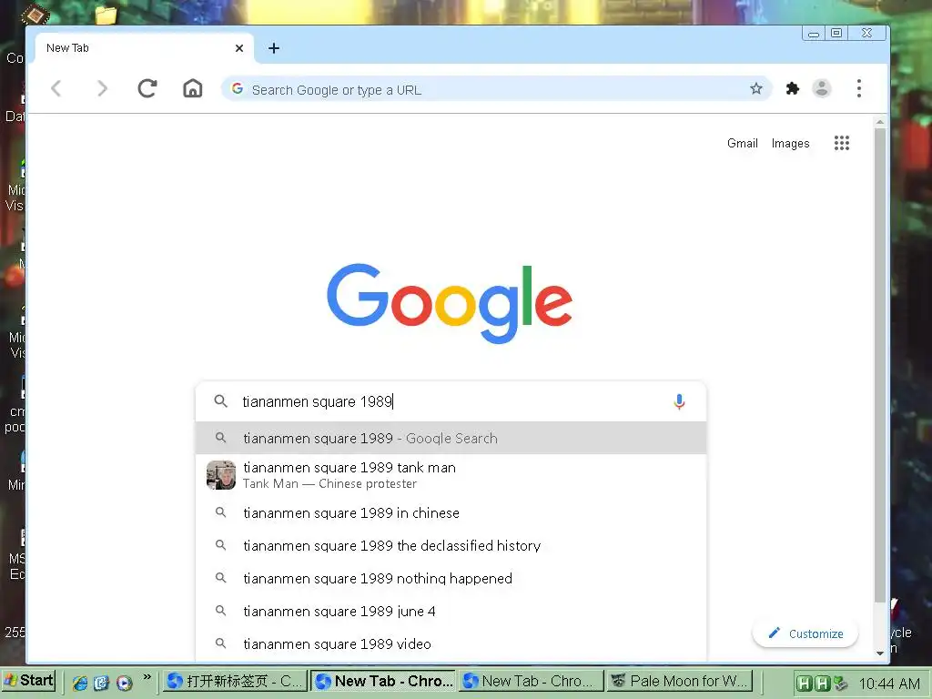Maximize the Chrome window

click(x=836, y=34)
